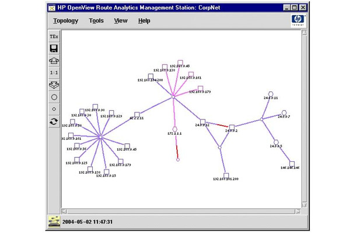Click the vertical scrollbar down arrow
This screenshot has height=233, width=356.
point(304,205)
